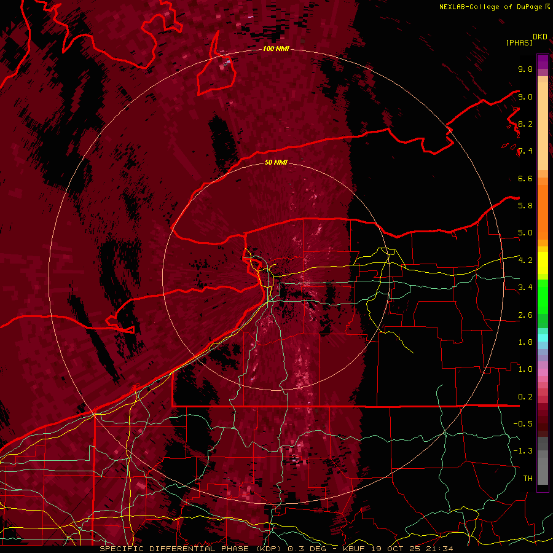Click the yellow color bar segment
Image resolution: width=553 pixels, height=553 pixels.
pyautogui.click(x=543, y=263)
